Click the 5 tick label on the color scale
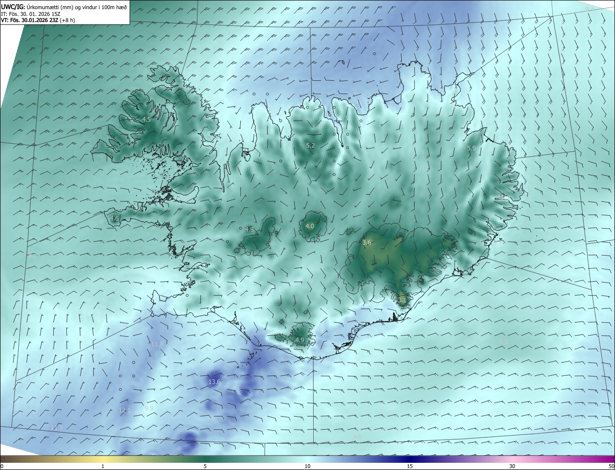The image size is (615, 470). 205,466
